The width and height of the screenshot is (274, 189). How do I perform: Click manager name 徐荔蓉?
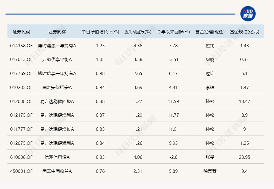pyautogui.click(x=210, y=171)
